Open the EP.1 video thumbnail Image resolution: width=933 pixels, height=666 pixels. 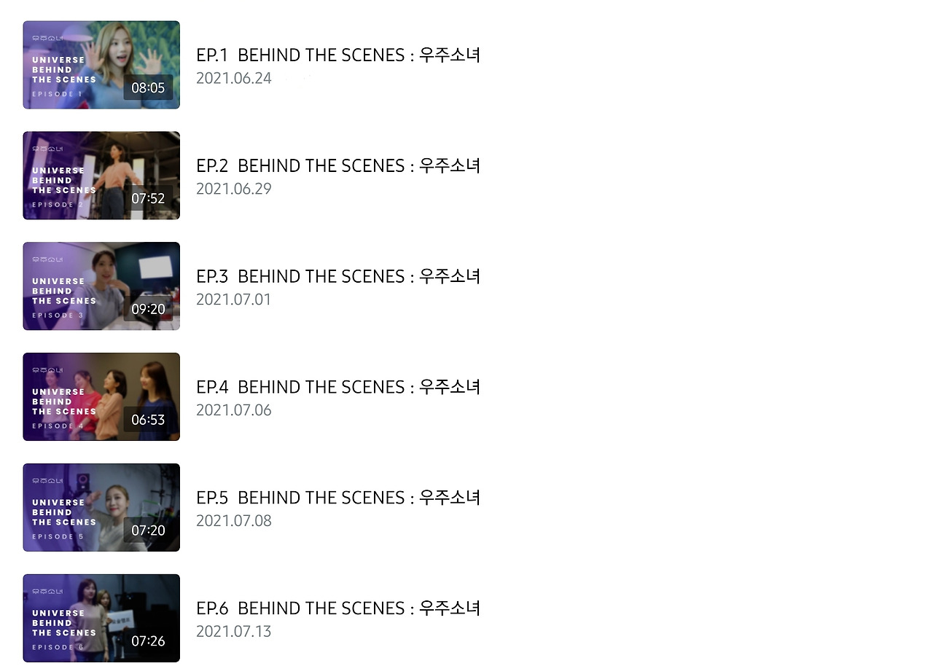101,65
